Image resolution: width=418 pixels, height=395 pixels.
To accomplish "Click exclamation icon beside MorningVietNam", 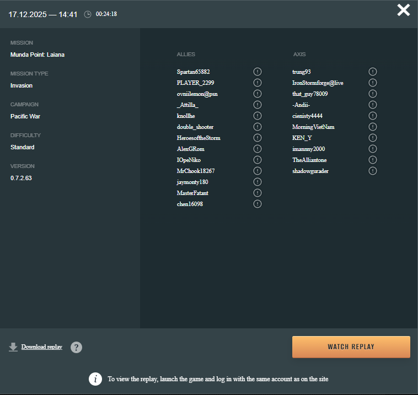I will [373, 127].
